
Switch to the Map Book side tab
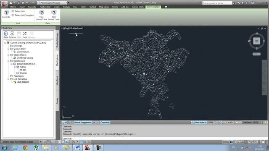click(57, 81)
